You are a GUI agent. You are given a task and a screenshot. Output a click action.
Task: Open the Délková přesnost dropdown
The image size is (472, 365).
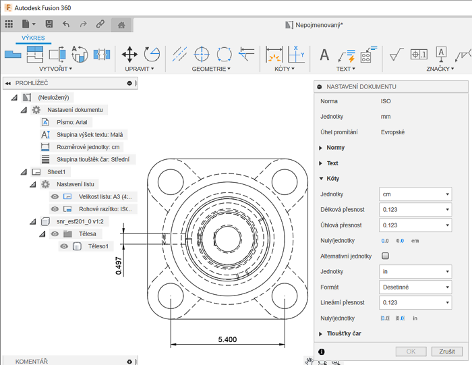(415, 210)
